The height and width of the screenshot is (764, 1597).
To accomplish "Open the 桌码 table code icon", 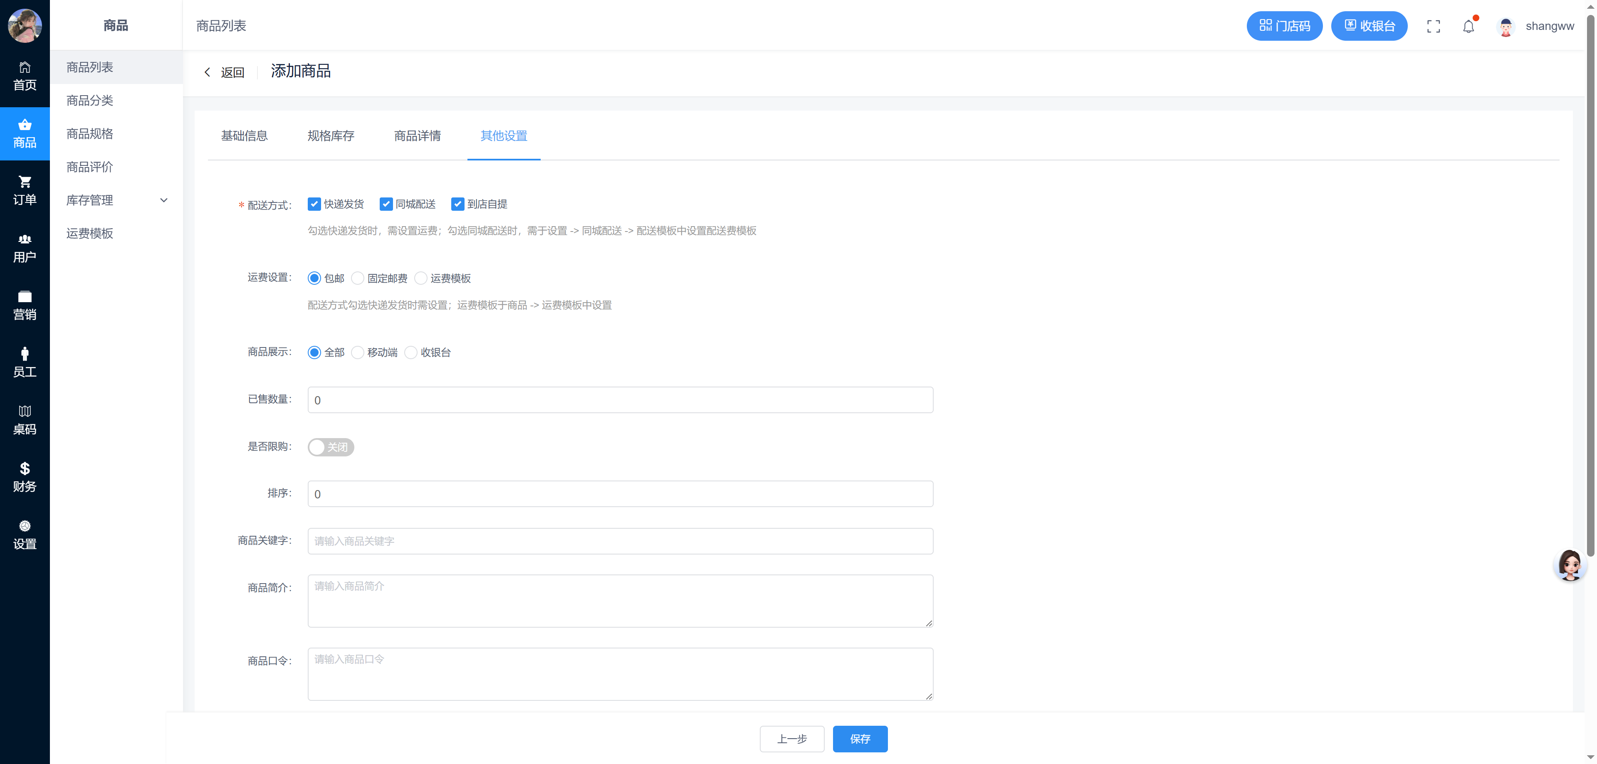I will coord(25,412).
